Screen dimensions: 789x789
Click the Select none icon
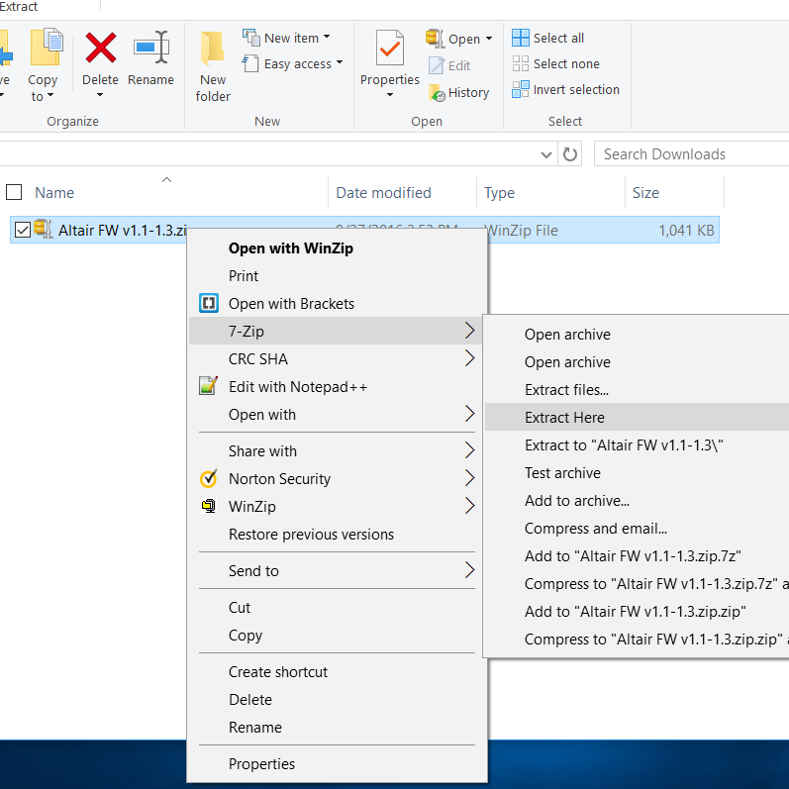pyautogui.click(x=521, y=63)
